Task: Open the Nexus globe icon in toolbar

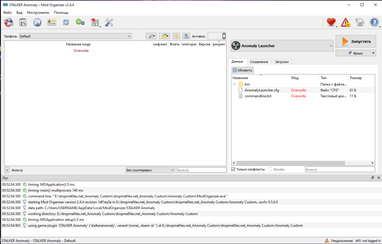Action: (x=37, y=23)
